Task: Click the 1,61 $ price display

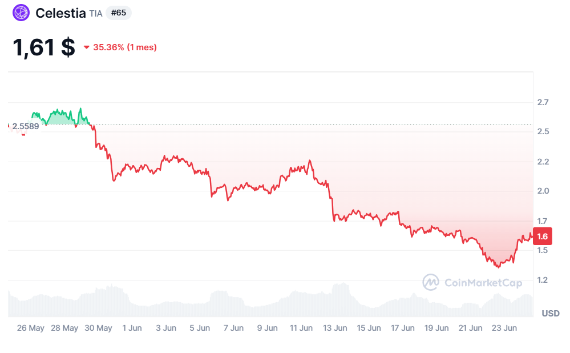Action: (x=44, y=47)
